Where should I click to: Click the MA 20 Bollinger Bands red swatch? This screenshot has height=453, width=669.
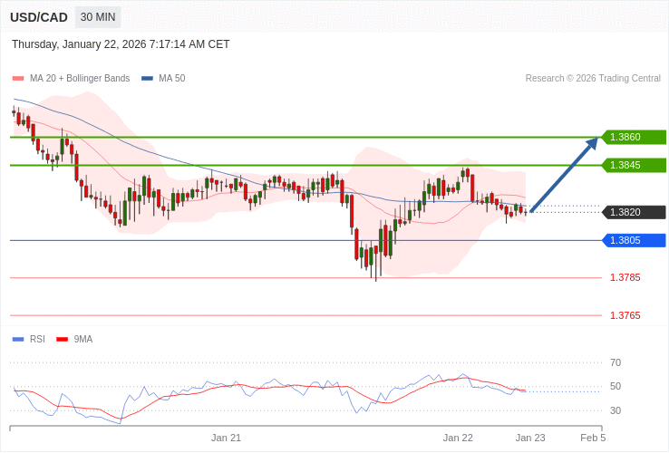point(18,79)
